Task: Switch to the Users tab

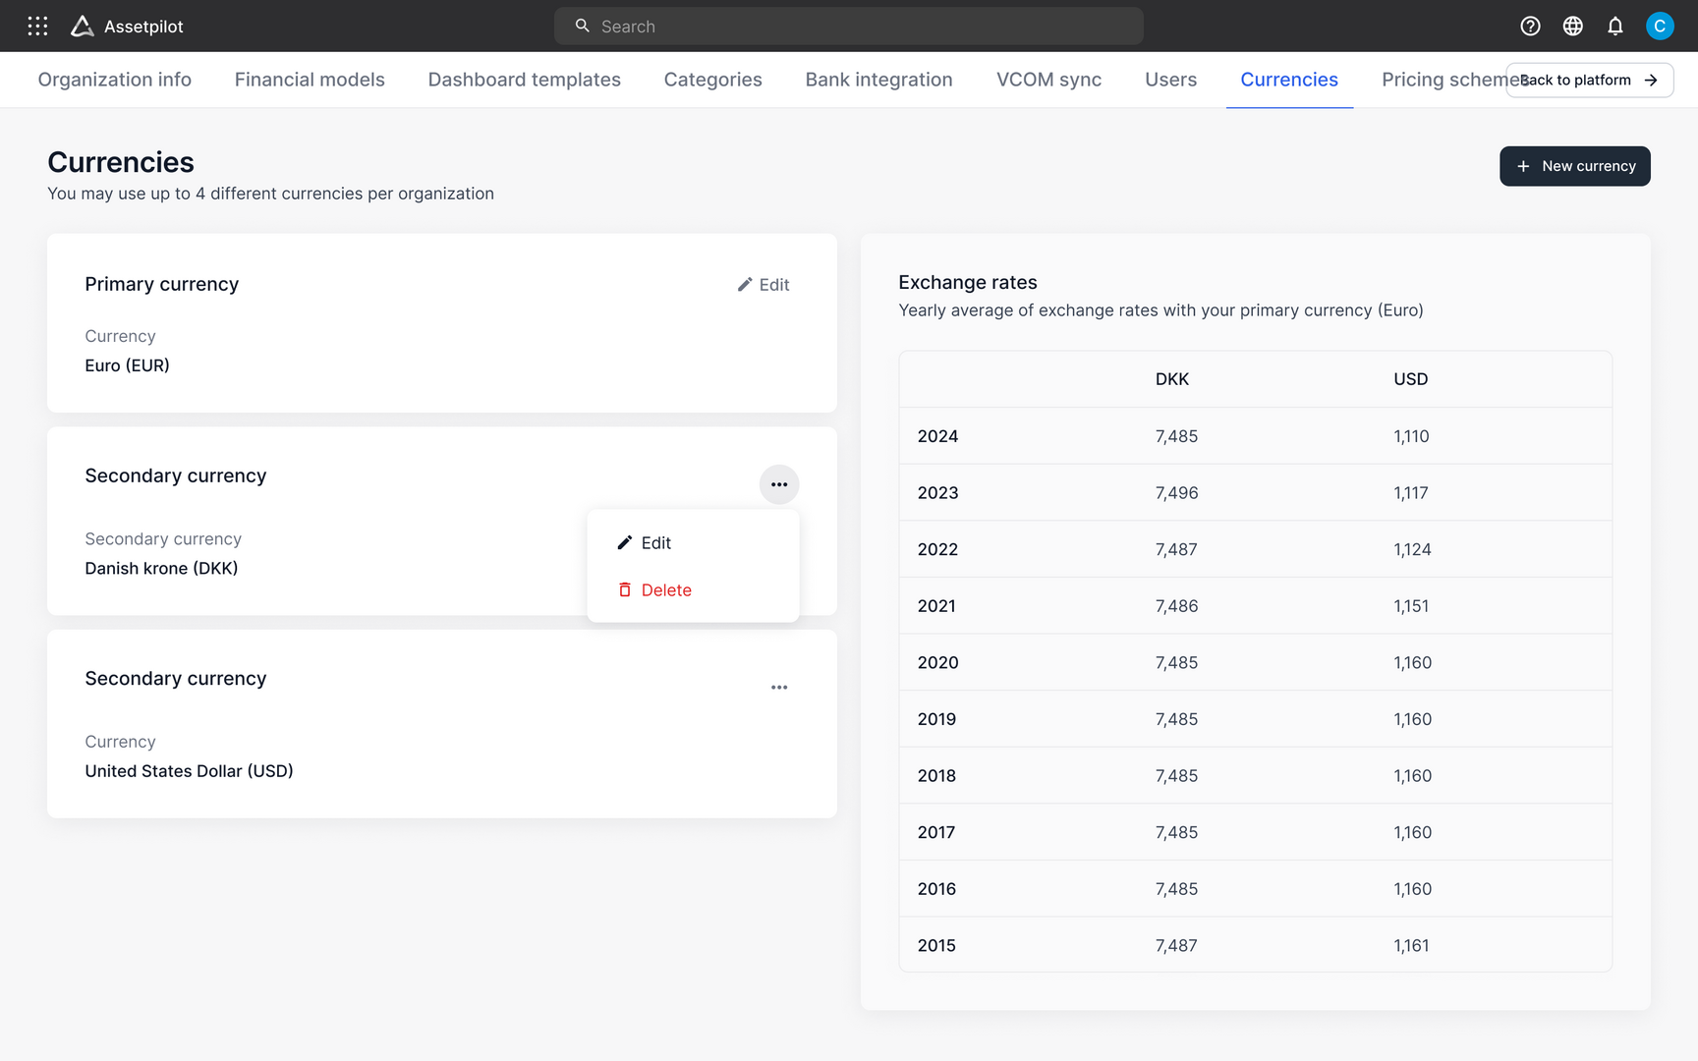Action: (x=1170, y=81)
